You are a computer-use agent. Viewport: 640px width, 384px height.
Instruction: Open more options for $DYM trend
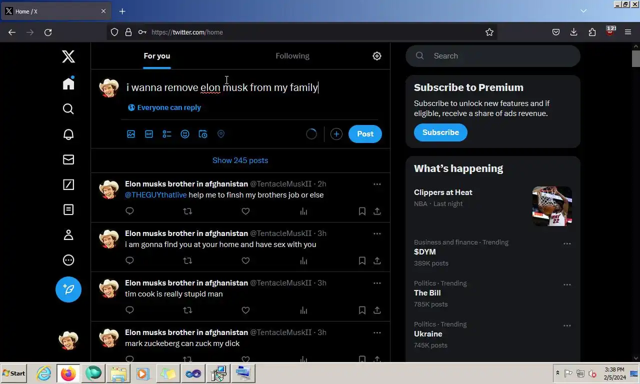click(567, 243)
